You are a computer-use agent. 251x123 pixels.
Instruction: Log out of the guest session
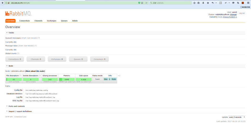242,13
